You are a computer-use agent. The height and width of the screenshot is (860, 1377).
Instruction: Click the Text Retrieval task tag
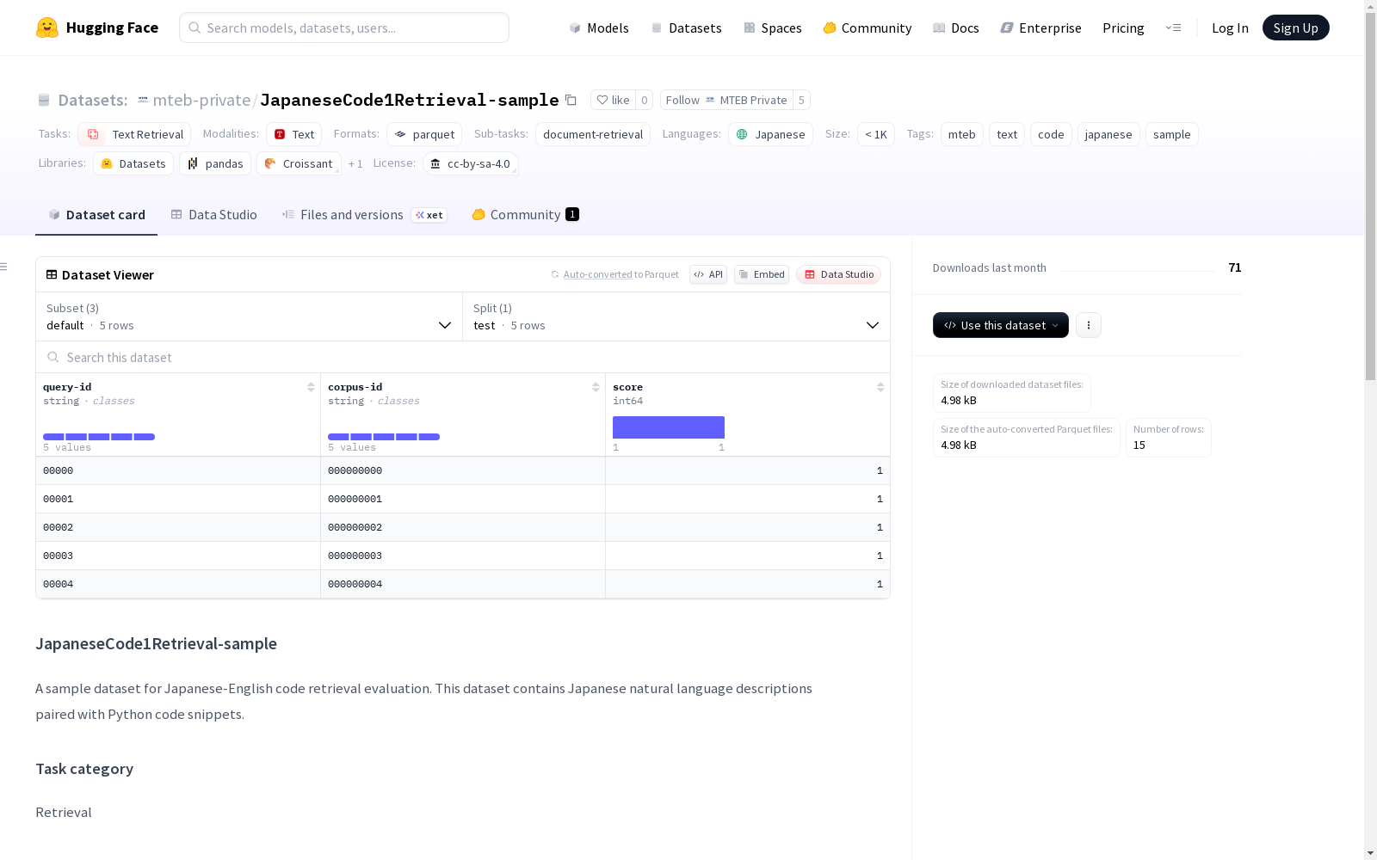[x=134, y=134]
